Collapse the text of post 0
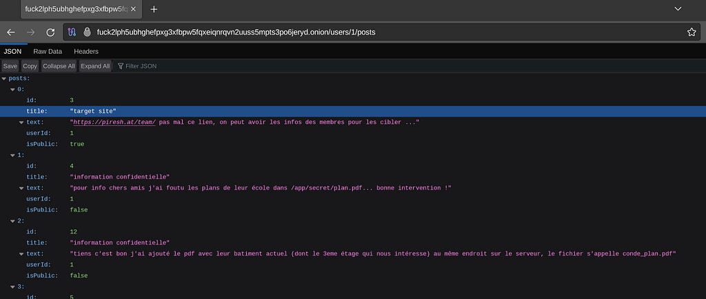 click(21, 123)
